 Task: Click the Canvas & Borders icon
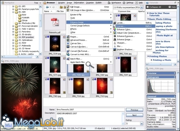coord(68,47)
